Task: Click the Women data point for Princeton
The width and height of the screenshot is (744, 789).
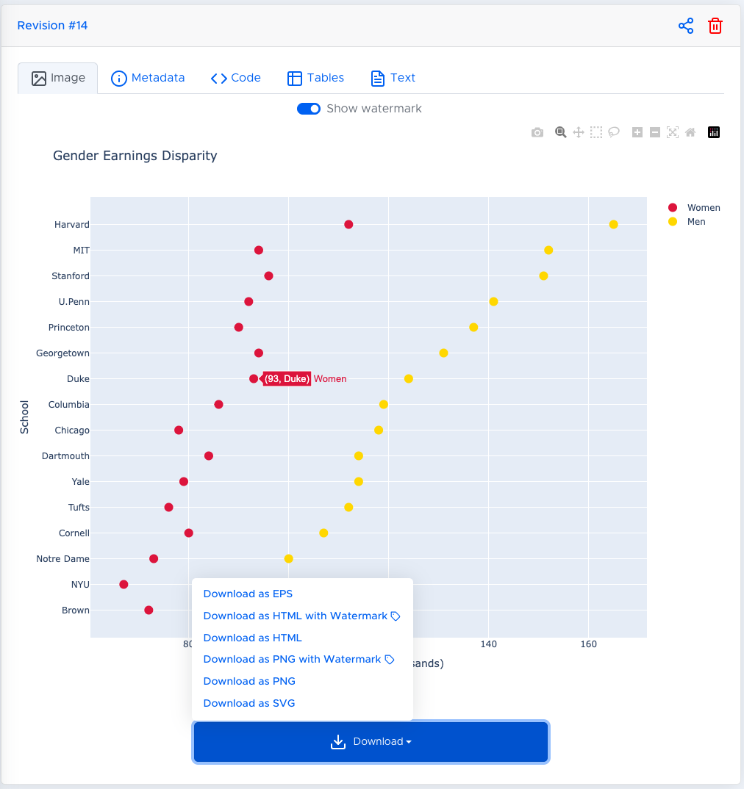Action: point(239,328)
